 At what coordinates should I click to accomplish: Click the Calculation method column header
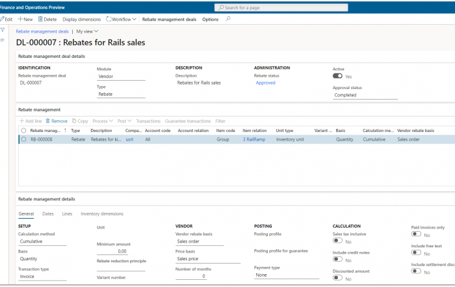tap(378, 130)
